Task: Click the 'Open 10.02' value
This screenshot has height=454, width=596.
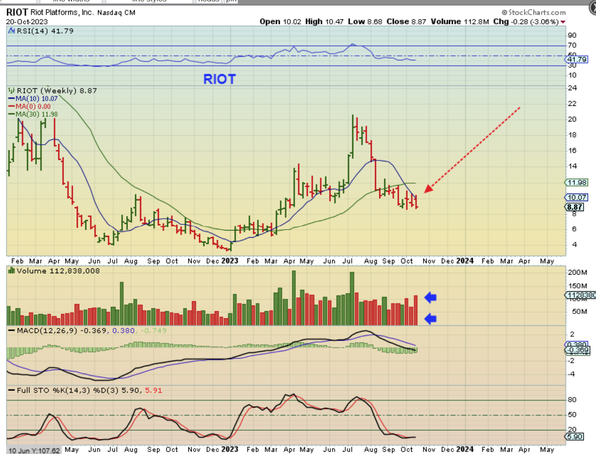Action: coord(280,21)
